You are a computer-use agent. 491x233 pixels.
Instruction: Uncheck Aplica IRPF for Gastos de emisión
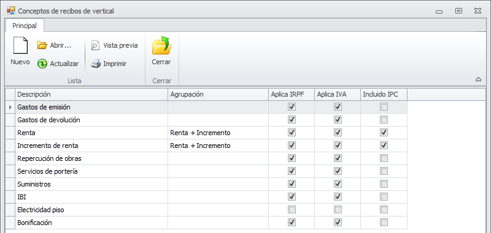pyautogui.click(x=292, y=107)
